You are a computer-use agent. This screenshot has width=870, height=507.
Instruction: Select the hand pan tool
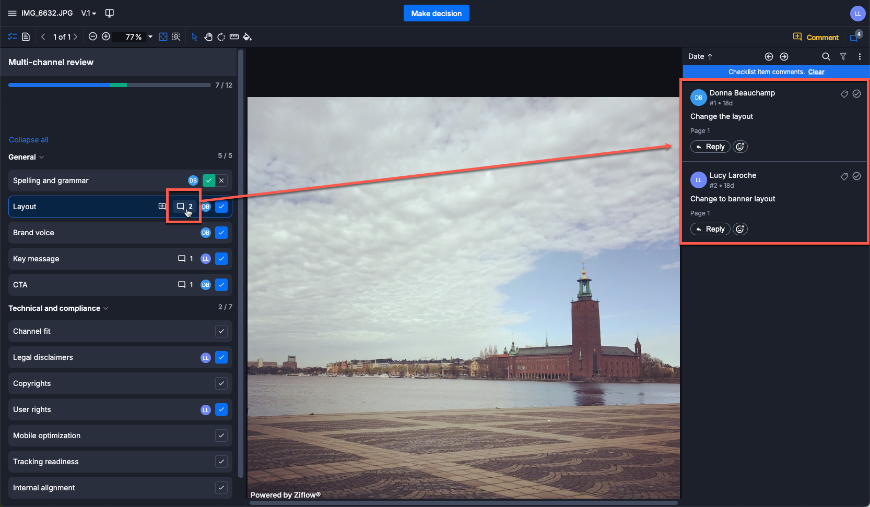pos(208,37)
